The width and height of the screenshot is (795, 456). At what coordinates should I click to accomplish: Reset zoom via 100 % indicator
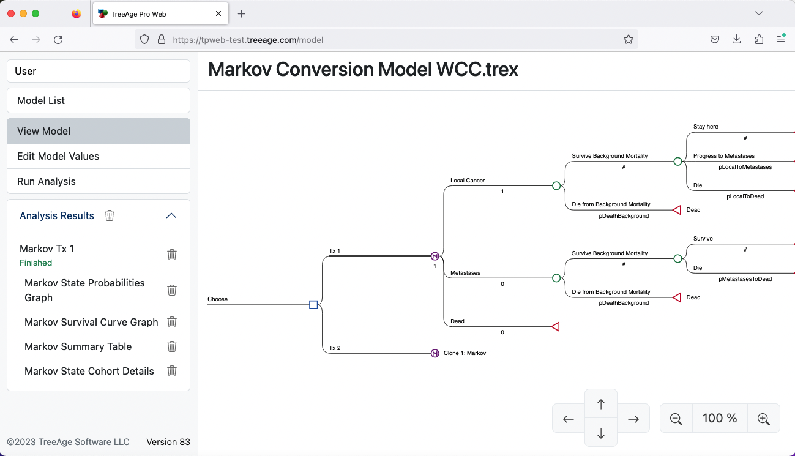click(x=720, y=419)
